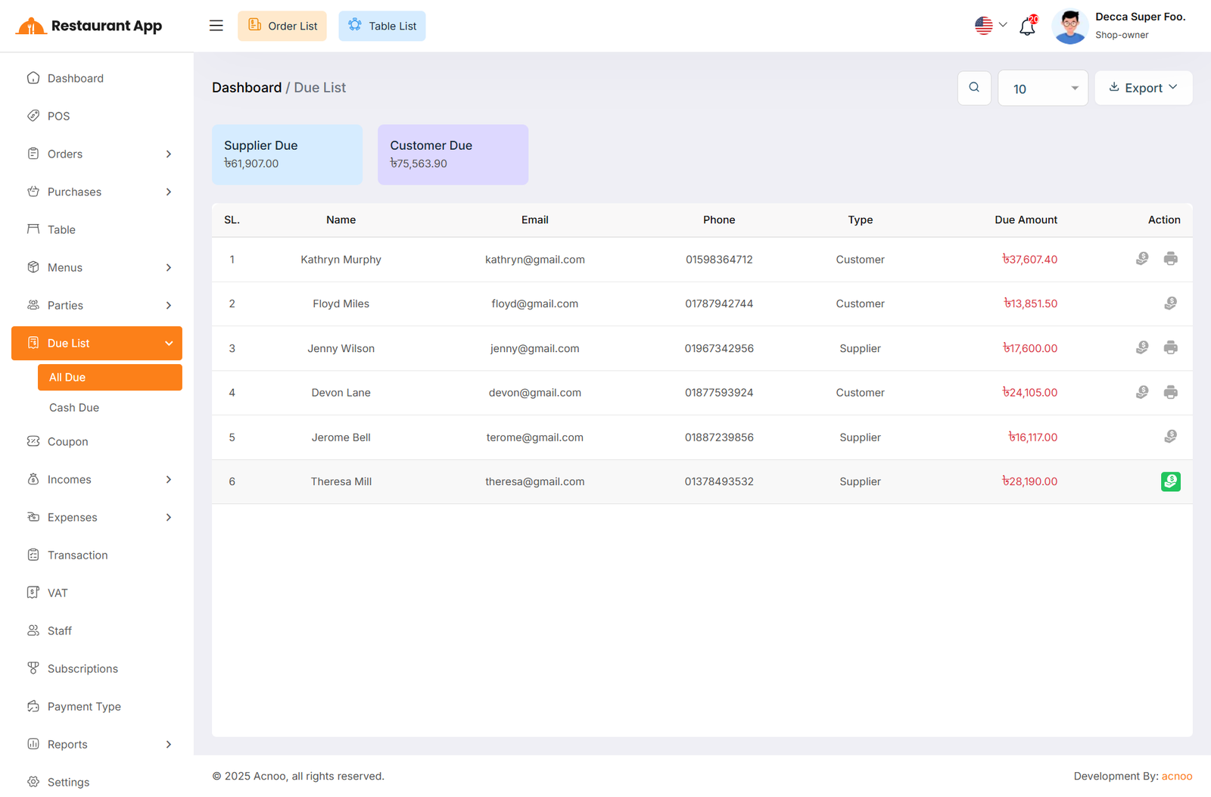The width and height of the screenshot is (1211, 797).
Task: Open the rows-per-page dropdown showing 10
Action: [1042, 89]
